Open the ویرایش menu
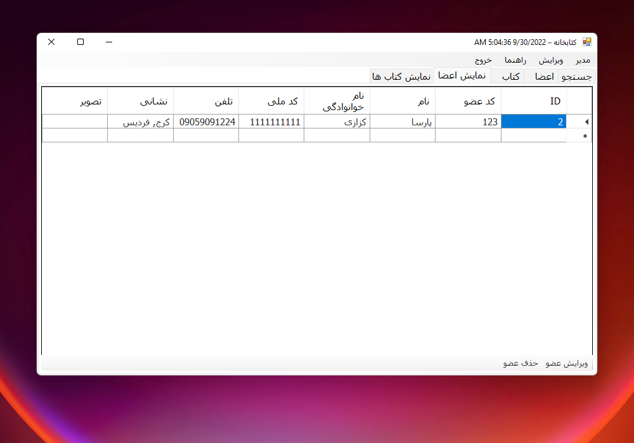This screenshot has height=443, width=634. pos(551,59)
